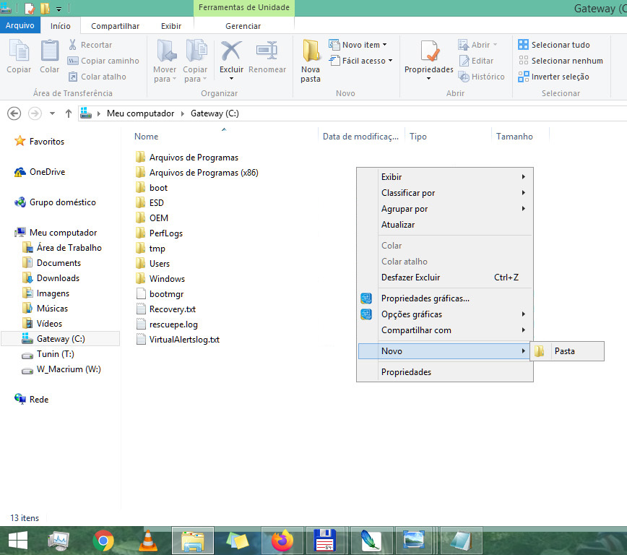Click Selecionar tudo in ribbon
Image resolution: width=627 pixels, height=555 pixels.
click(554, 45)
